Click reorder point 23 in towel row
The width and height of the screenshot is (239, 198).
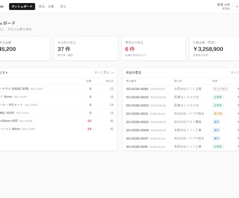(x=112, y=89)
